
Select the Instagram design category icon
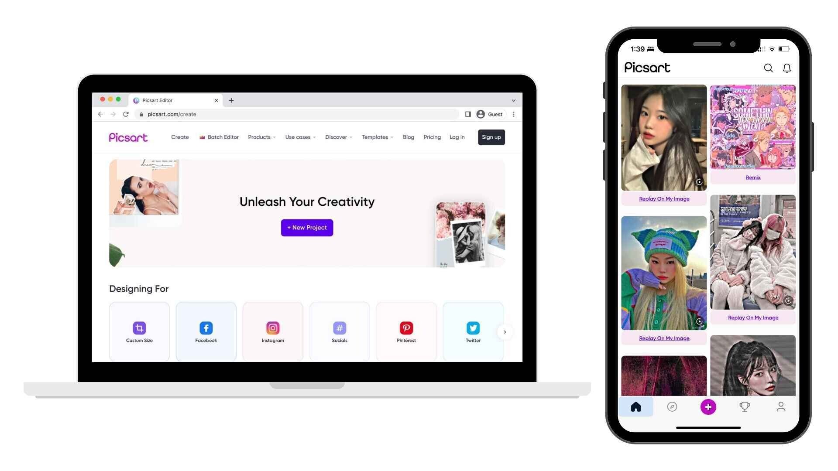272,327
